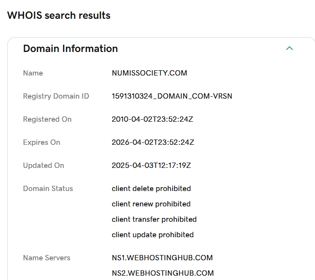The width and height of the screenshot is (315, 280).
Task: Click the client renew prohibited status
Action: pos(151,204)
